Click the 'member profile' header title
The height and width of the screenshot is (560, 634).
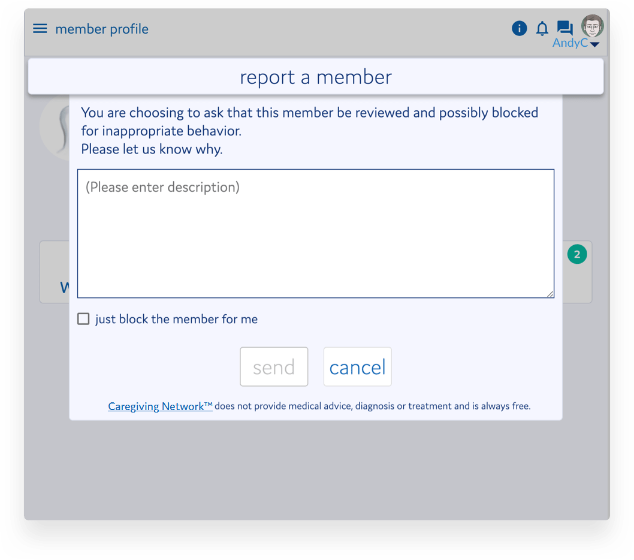(x=102, y=29)
